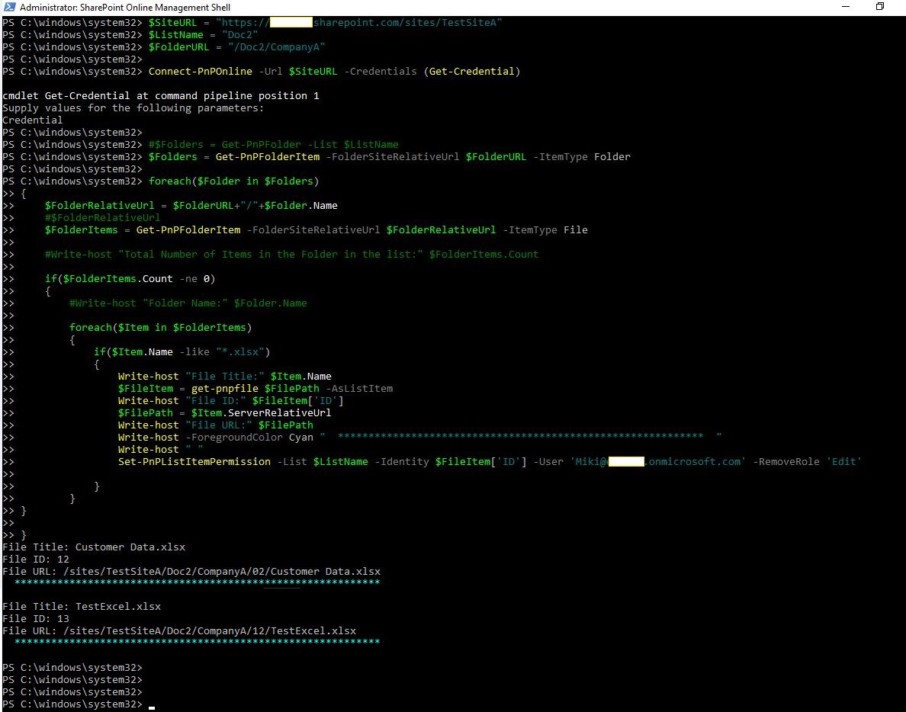Click the '"*.xlsx"' pattern in -like condition
906x712 pixels.
(x=239, y=351)
